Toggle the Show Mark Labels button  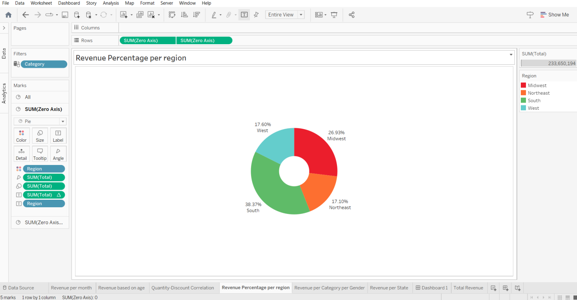pos(244,14)
